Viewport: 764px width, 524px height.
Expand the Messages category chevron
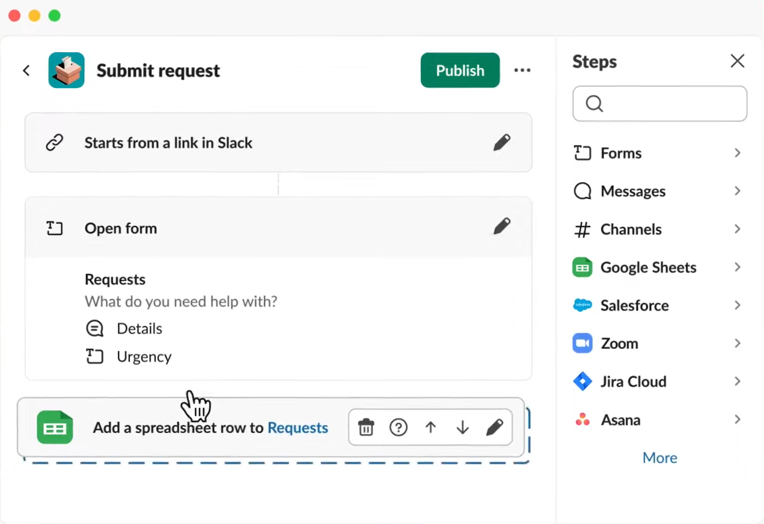click(737, 191)
